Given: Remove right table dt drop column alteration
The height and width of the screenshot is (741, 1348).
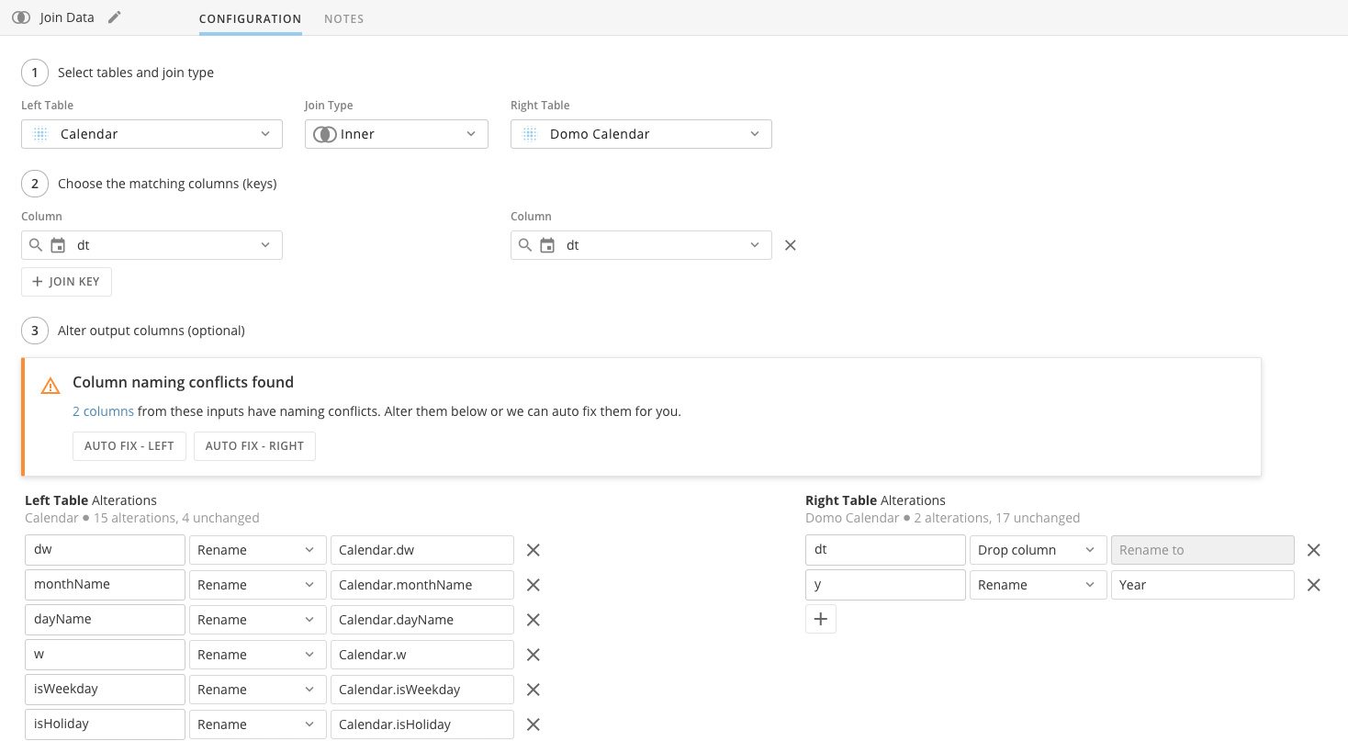Looking at the screenshot, I should click(x=1314, y=550).
